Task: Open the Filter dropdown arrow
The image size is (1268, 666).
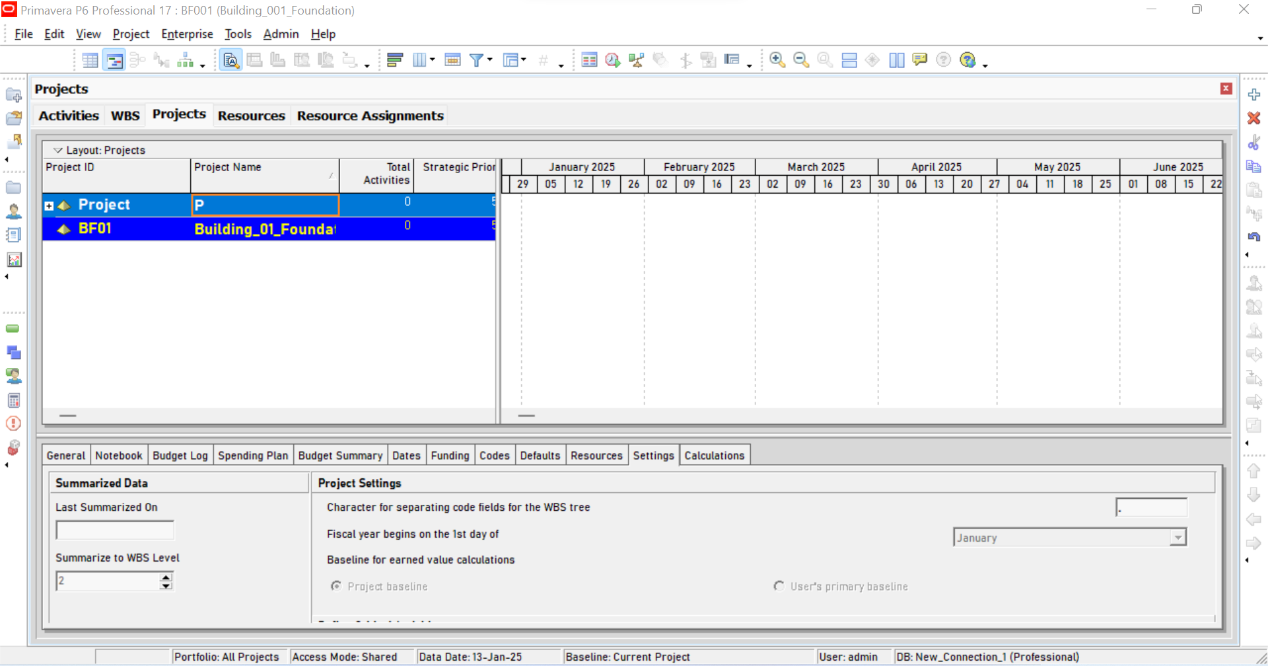Action: click(490, 60)
